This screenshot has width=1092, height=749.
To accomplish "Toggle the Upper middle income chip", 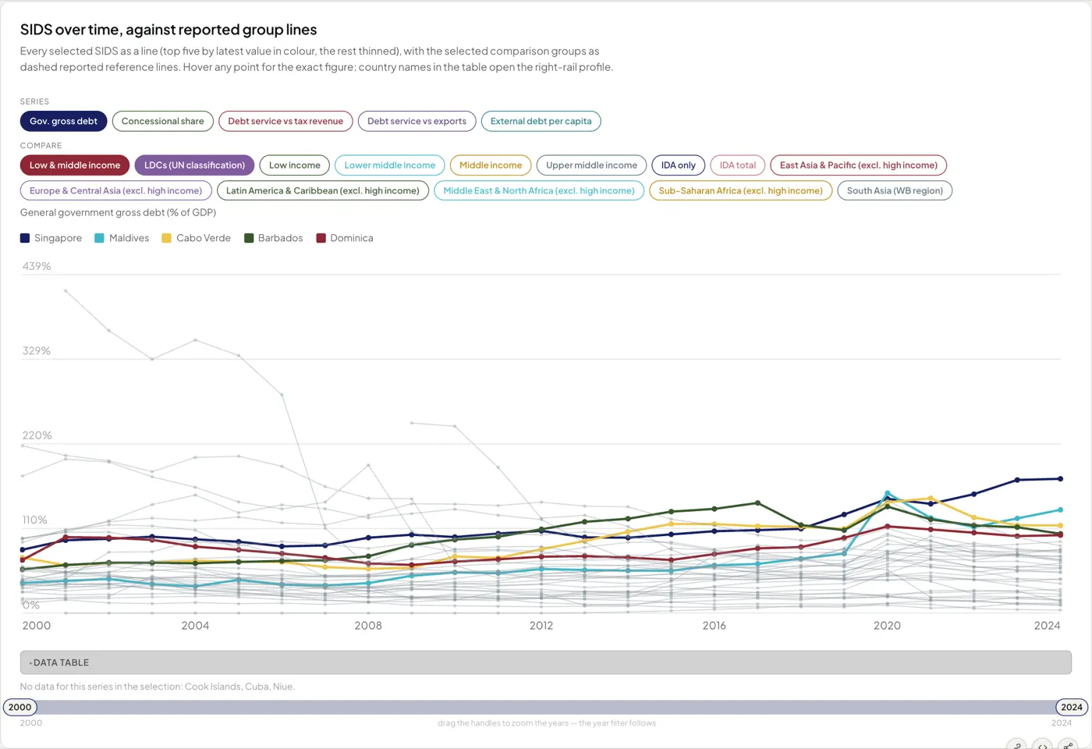I will click(x=592, y=165).
